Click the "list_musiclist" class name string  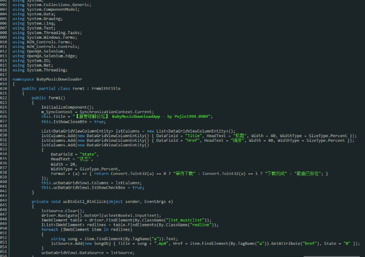(186, 220)
